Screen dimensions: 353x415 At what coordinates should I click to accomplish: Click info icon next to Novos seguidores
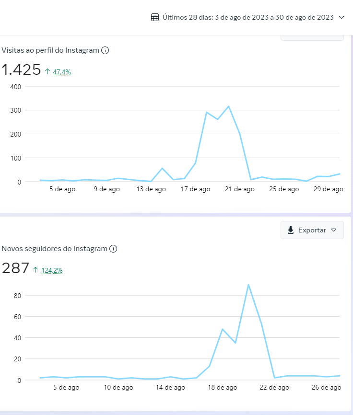[113, 249]
